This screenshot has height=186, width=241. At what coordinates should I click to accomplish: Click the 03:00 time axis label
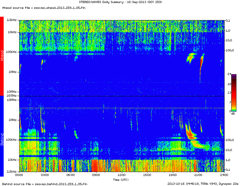tap(45, 175)
